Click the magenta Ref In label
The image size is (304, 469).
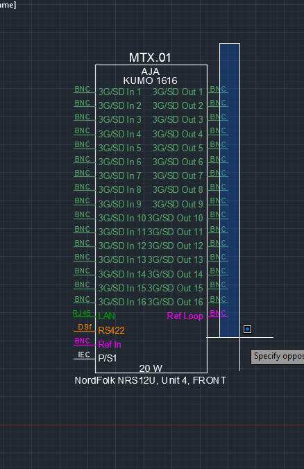point(110,344)
